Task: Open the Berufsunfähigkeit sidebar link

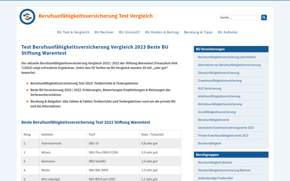Action: [x=210, y=143]
